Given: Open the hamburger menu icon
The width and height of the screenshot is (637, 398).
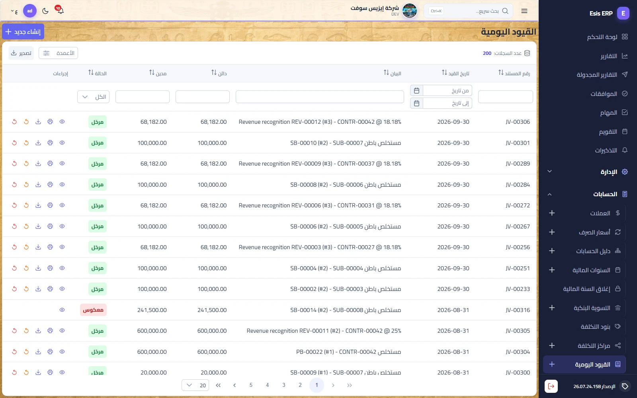Looking at the screenshot, I should click(524, 11).
